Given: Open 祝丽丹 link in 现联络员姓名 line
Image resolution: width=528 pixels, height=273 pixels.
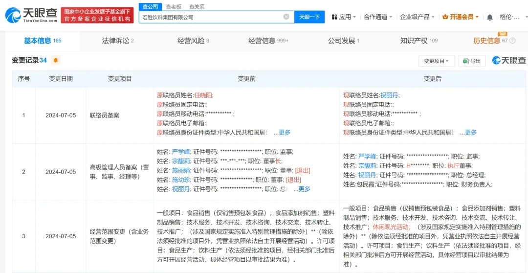Looking at the screenshot, I should 390,95.
